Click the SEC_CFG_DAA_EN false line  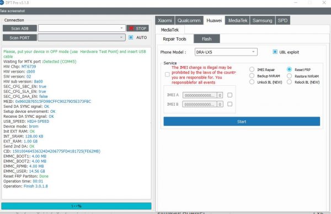tap(25, 96)
